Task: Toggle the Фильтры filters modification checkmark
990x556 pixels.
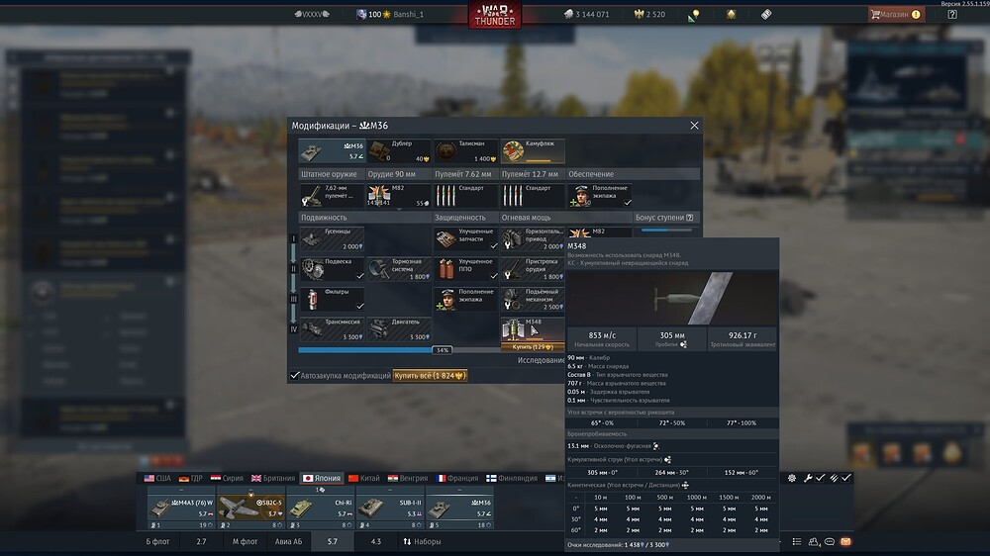Action: pos(360,306)
